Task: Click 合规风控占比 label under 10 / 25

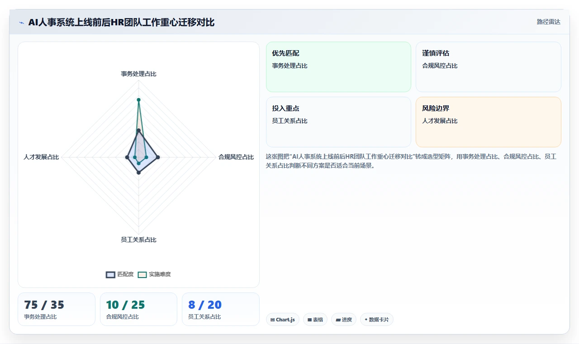Action: point(122,317)
